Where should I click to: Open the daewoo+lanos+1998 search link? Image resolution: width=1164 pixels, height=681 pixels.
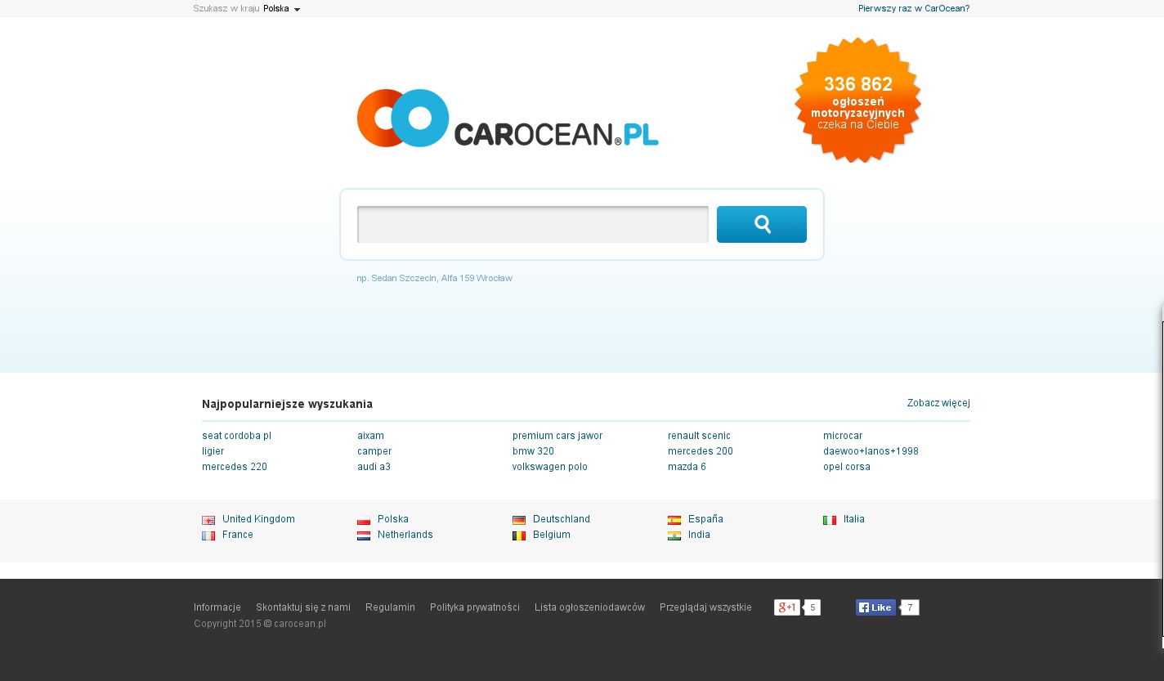[x=871, y=451]
